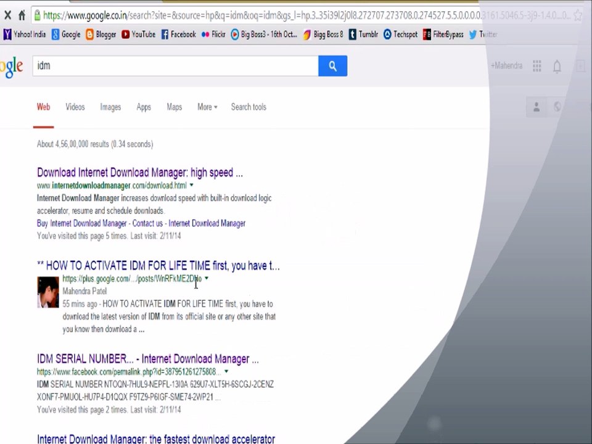Open IDM SERIAL NUMBER Facebook result
592x444 pixels.
pos(148,359)
